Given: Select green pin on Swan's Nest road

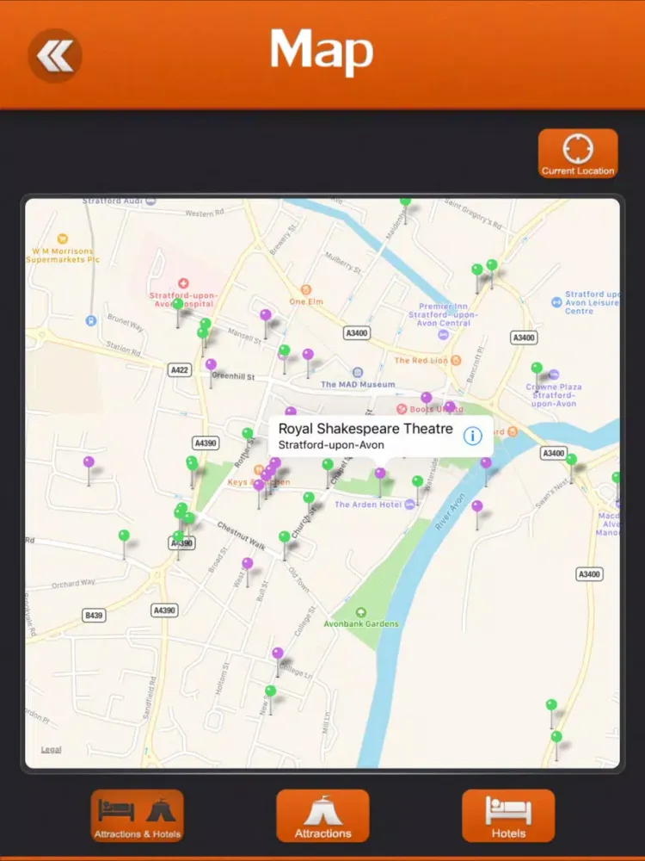Looking at the screenshot, I should pos(572,459).
